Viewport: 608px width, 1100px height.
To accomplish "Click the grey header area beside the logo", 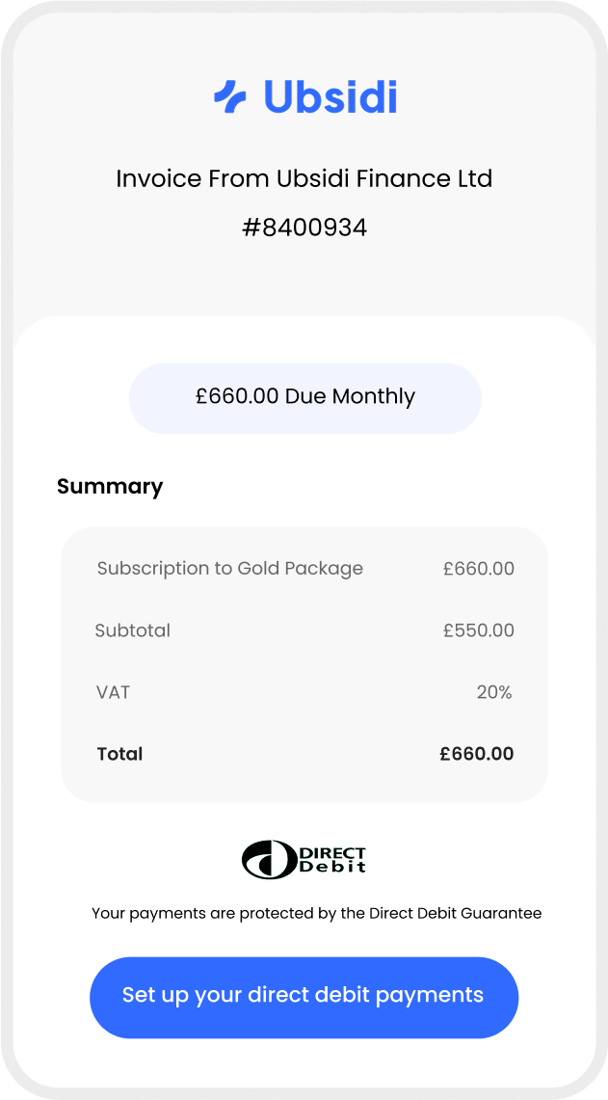I will [501, 96].
